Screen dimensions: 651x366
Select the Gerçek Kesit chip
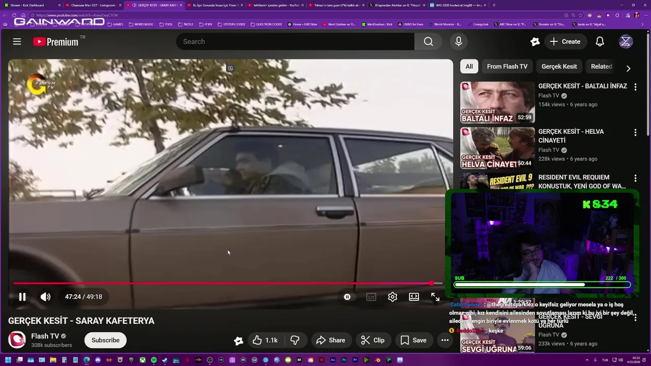click(559, 67)
